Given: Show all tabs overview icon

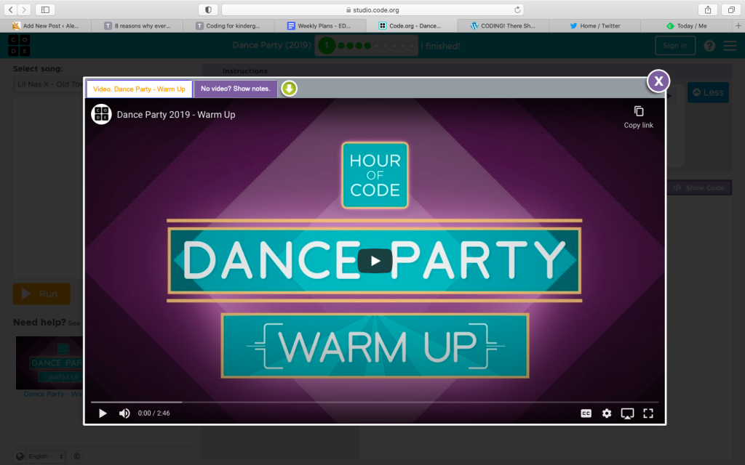Looking at the screenshot, I should (x=731, y=9).
